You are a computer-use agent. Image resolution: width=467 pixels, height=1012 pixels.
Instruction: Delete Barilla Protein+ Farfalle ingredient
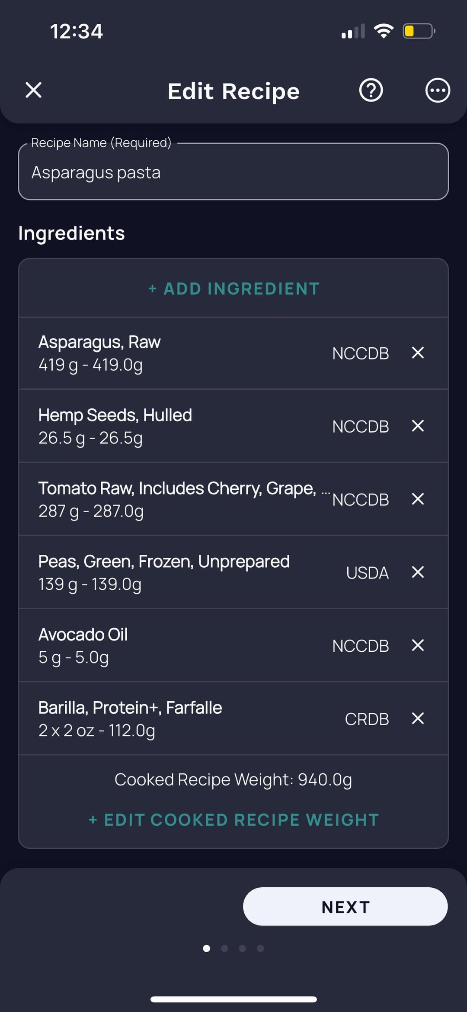pyautogui.click(x=418, y=719)
